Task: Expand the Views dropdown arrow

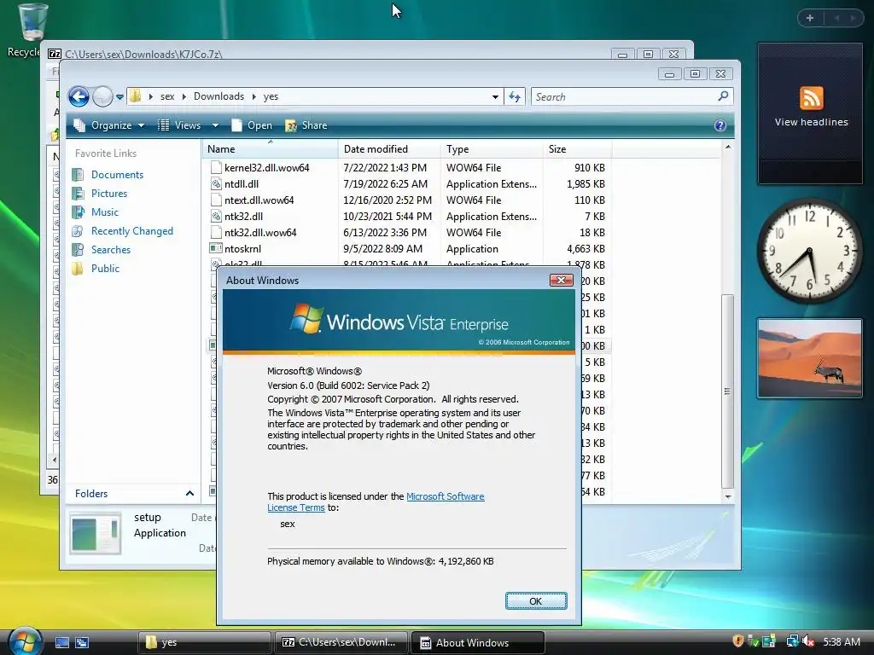Action: coord(215,125)
